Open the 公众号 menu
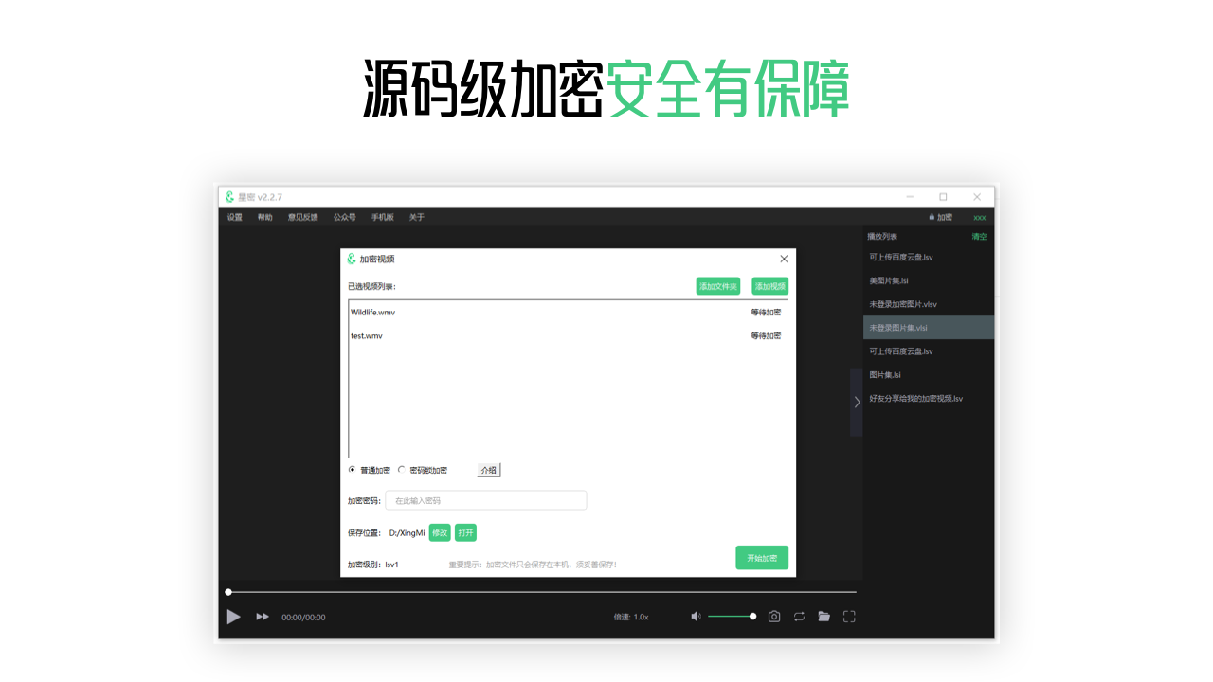Image resolution: width=1213 pixels, height=682 pixels. (x=344, y=217)
